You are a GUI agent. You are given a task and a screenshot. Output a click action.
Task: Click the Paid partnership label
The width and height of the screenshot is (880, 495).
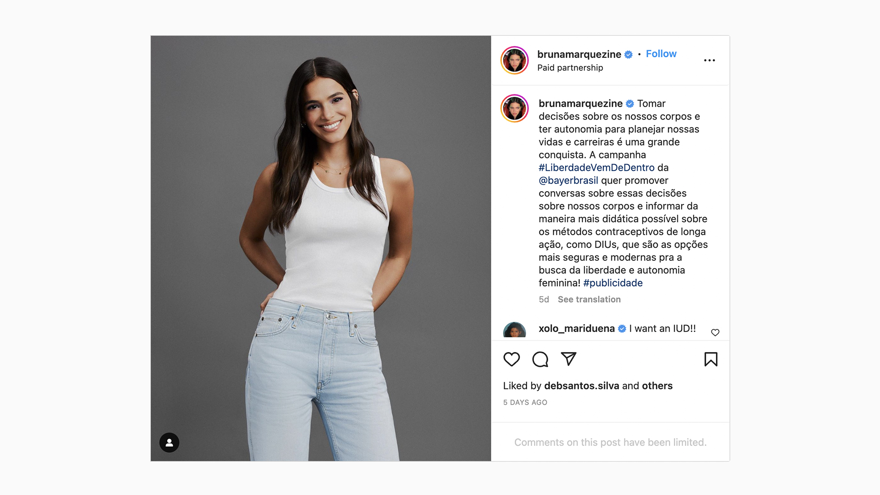[570, 68]
